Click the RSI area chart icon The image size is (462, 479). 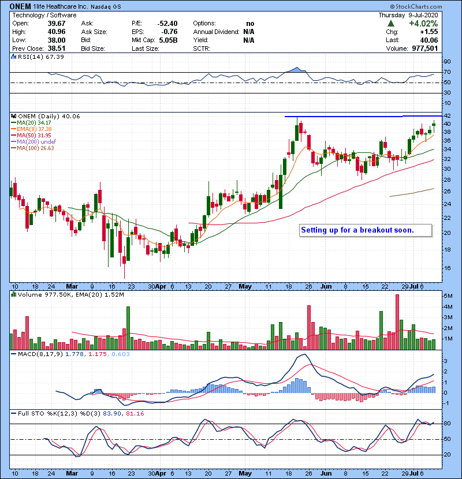[13, 57]
